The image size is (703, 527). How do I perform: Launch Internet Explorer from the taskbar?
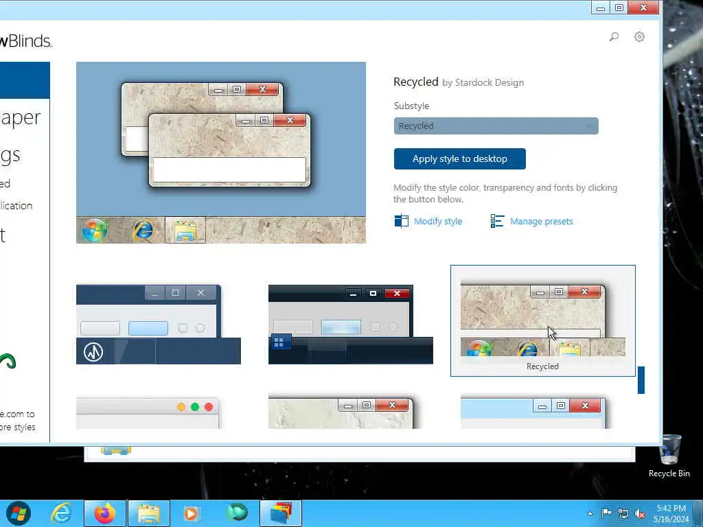[x=61, y=513]
